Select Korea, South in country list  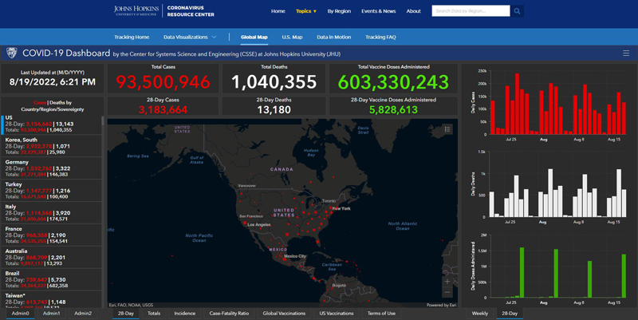pyautogui.click(x=51, y=146)
